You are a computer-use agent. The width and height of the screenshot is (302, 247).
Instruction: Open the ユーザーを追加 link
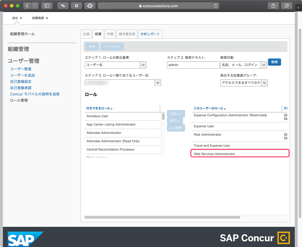pos(22,75)
